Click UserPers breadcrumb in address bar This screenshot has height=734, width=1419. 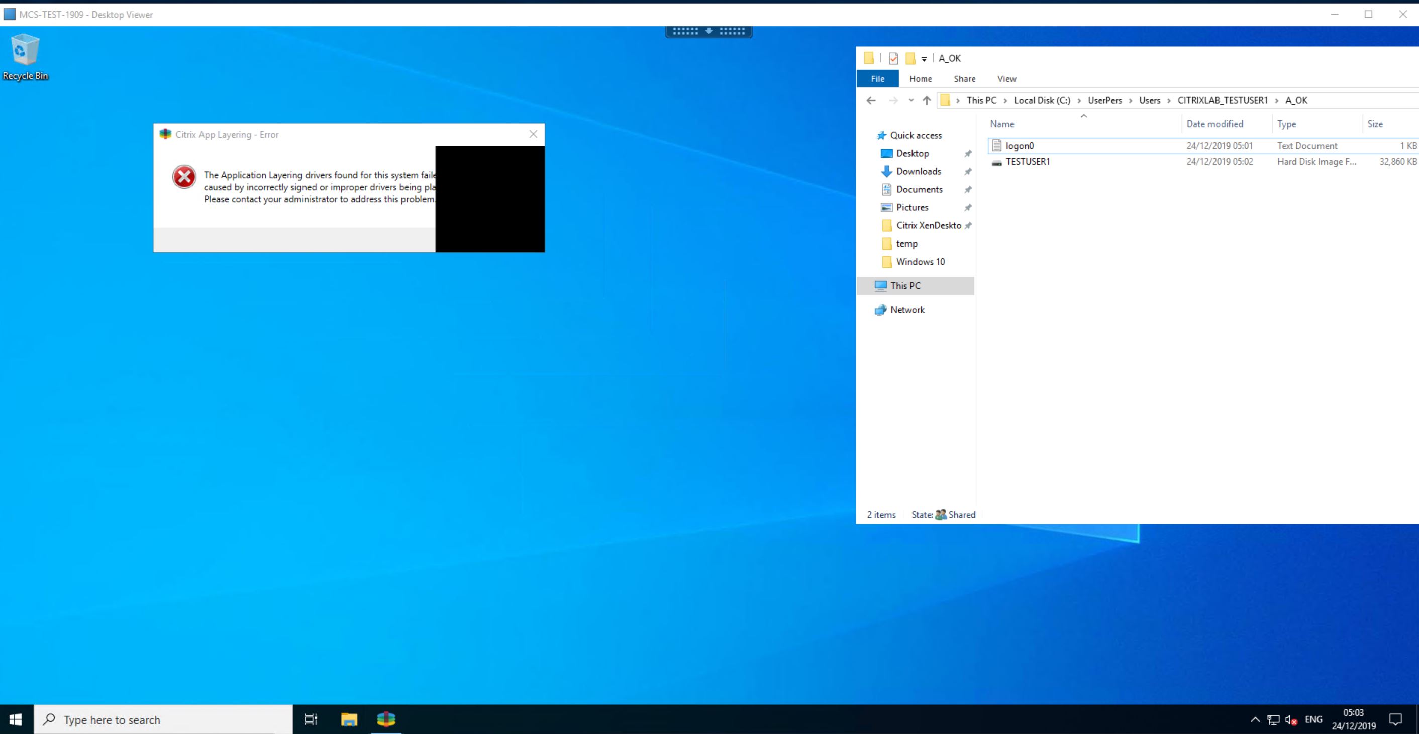point(1104,101)
